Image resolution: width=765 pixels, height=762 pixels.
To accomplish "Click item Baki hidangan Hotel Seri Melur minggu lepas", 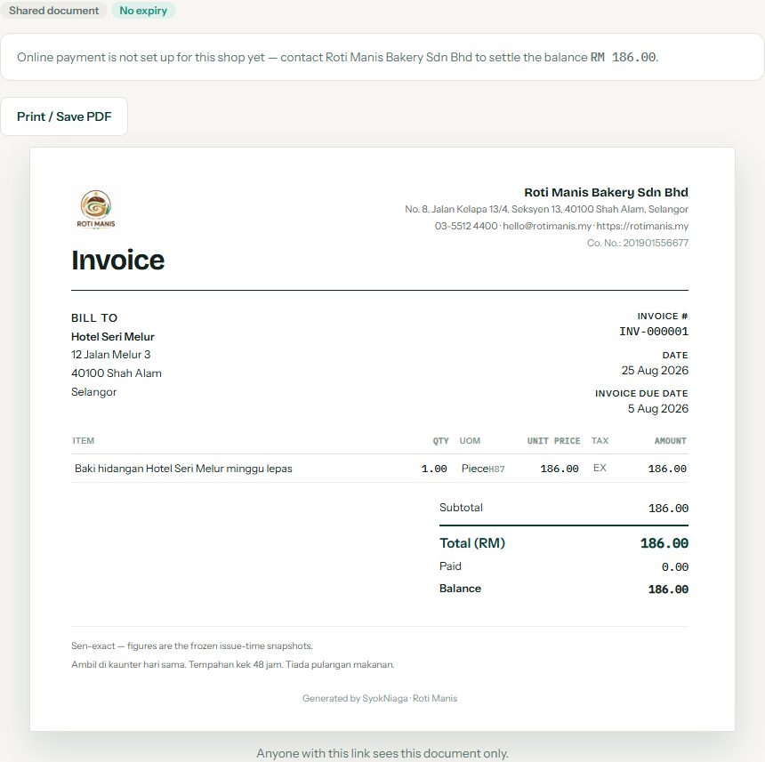I will coord(183,469).
